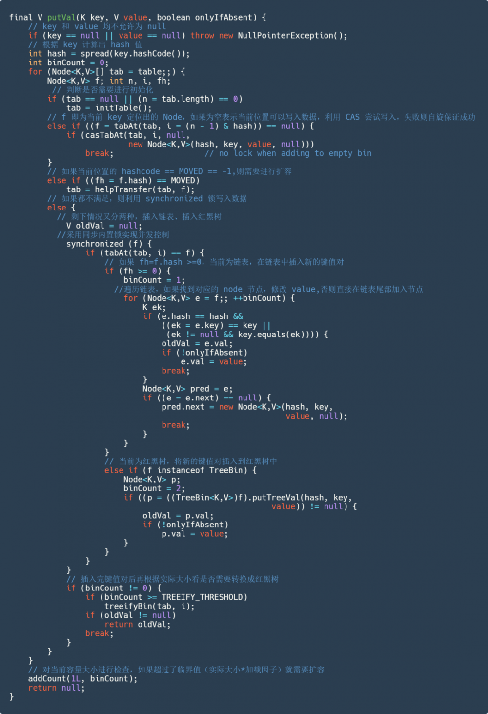Click the 'Node<K,V> pred = e' line
488x714 pixels.
(x=187, y=388)
